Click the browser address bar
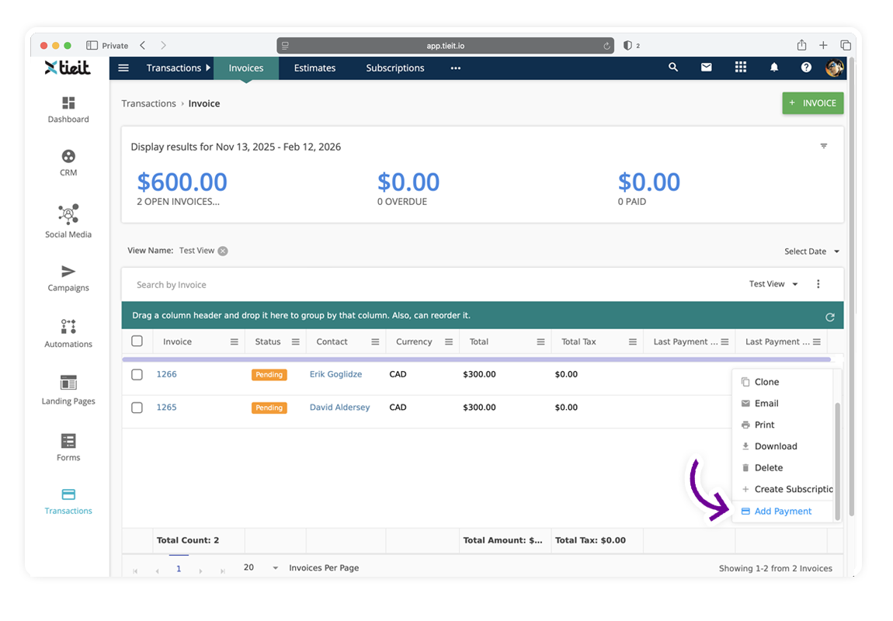The height and width of the screenshot is (621, 893). 446,46
